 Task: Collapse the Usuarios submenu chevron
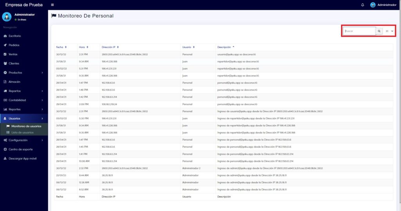pyautogui.click(x=42, y=119)
